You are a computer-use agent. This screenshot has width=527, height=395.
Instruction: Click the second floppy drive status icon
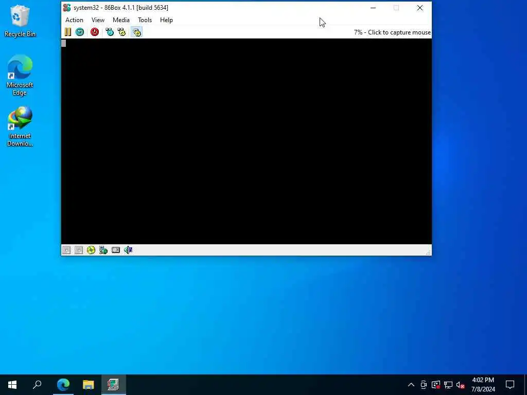[79, 250]
